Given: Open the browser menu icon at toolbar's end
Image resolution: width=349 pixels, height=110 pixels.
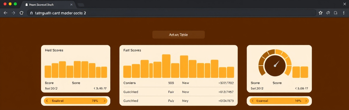Looking at the screenshot, I should (344, 13).
